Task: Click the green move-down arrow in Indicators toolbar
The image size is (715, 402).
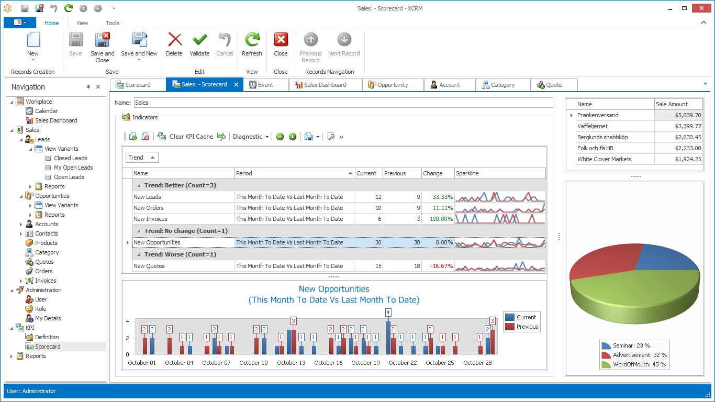Action: pyautogui.click(x=293, y=137)
